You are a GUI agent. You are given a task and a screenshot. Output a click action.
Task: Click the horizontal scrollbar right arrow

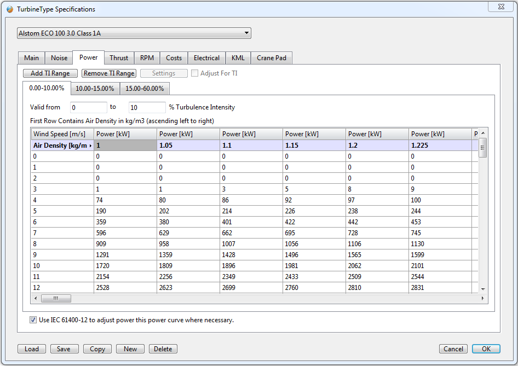[x=483, y=298]
